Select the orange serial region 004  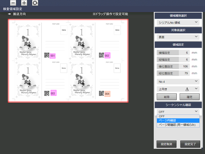[x=107, y=94]
